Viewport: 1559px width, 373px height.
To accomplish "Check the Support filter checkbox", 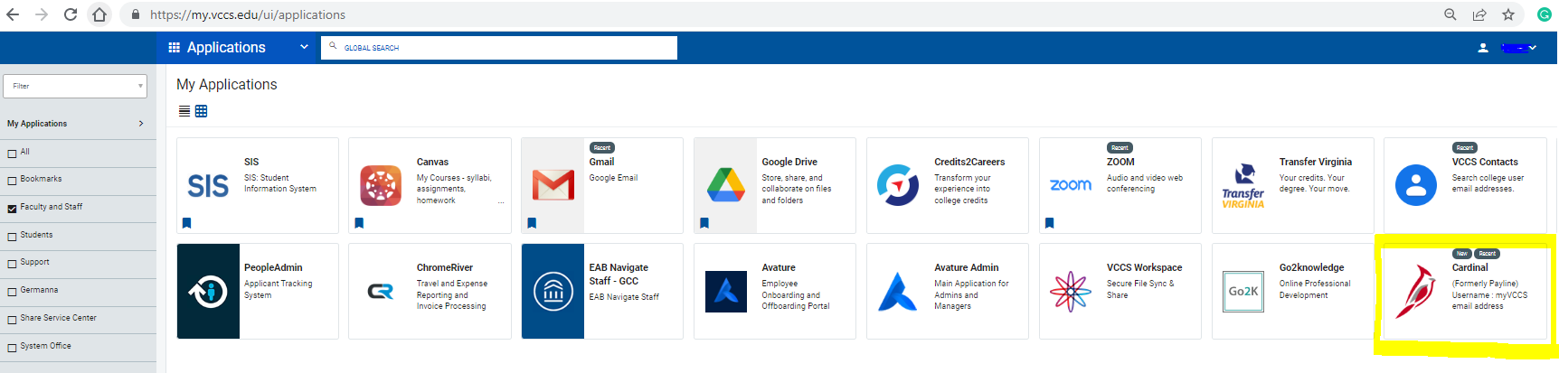I will (x=12, y=264).
